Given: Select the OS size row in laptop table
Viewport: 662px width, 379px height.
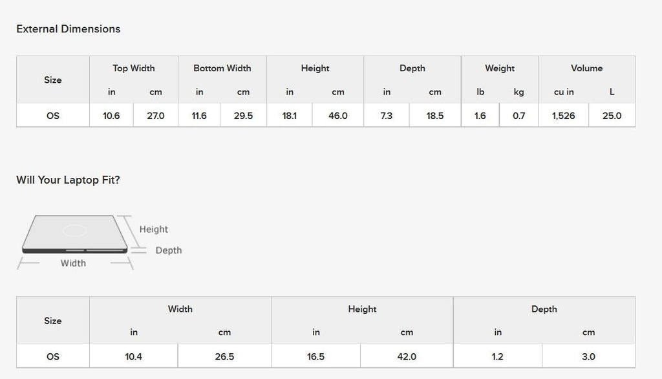Looking at the screenshot, I should tap(326, 356).
